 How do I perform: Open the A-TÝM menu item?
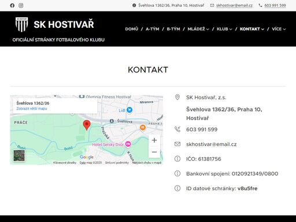coord(153,29)
